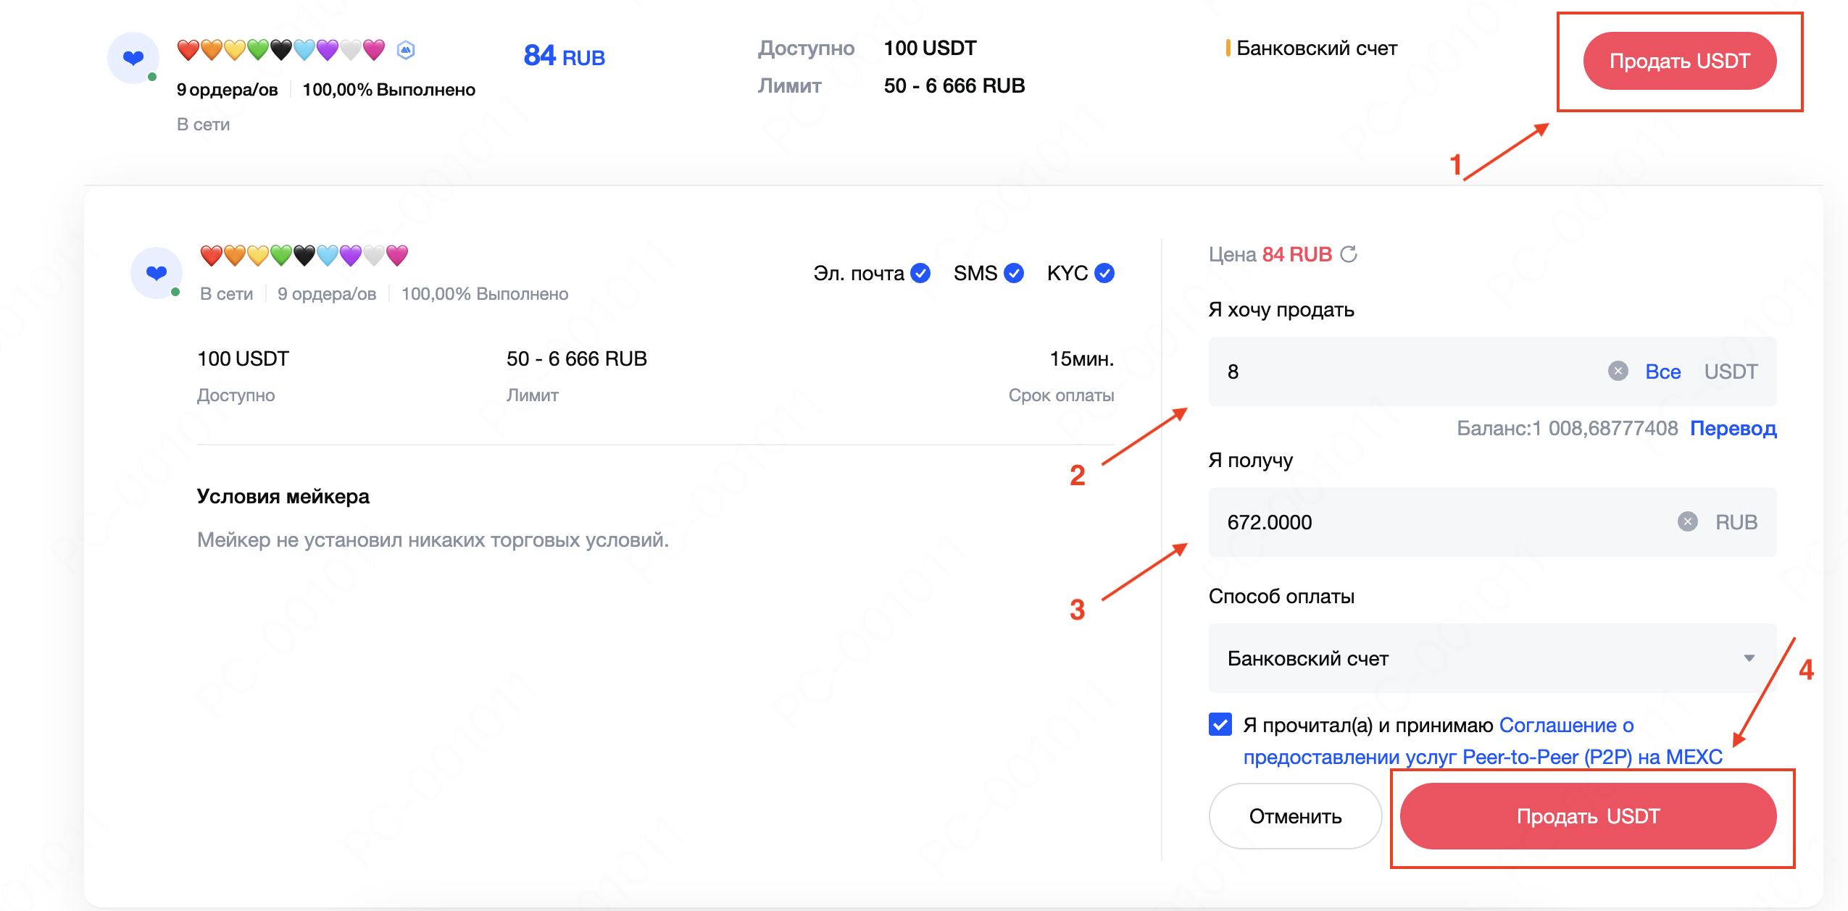Screen dimensions: 1848x911
Task: Confirm with the bottom Продать USDT button
Action: pos(1587,816)
